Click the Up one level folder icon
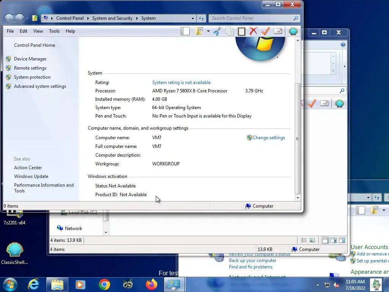Screen dimensions: 389x292 pyautogui.click(x=35, y=18)
